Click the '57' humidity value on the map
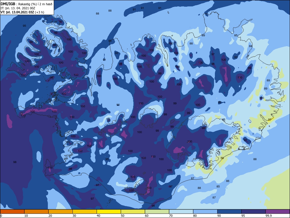 point(270,119)
